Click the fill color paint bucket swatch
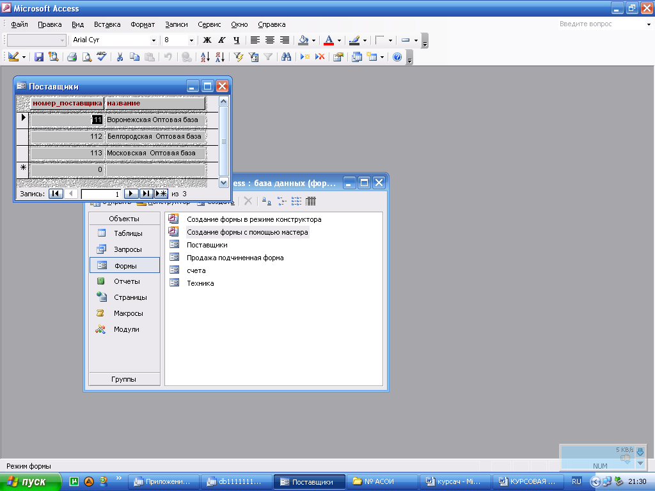 [303, 40]
